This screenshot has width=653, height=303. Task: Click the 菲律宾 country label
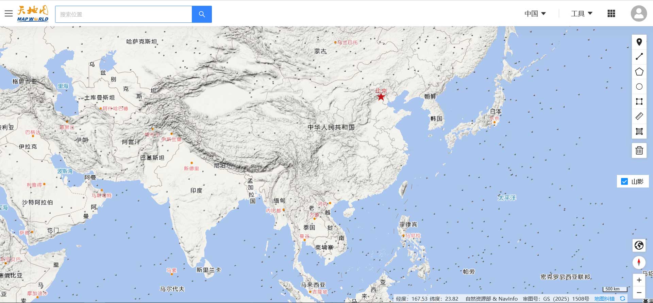tap(408, 225)
